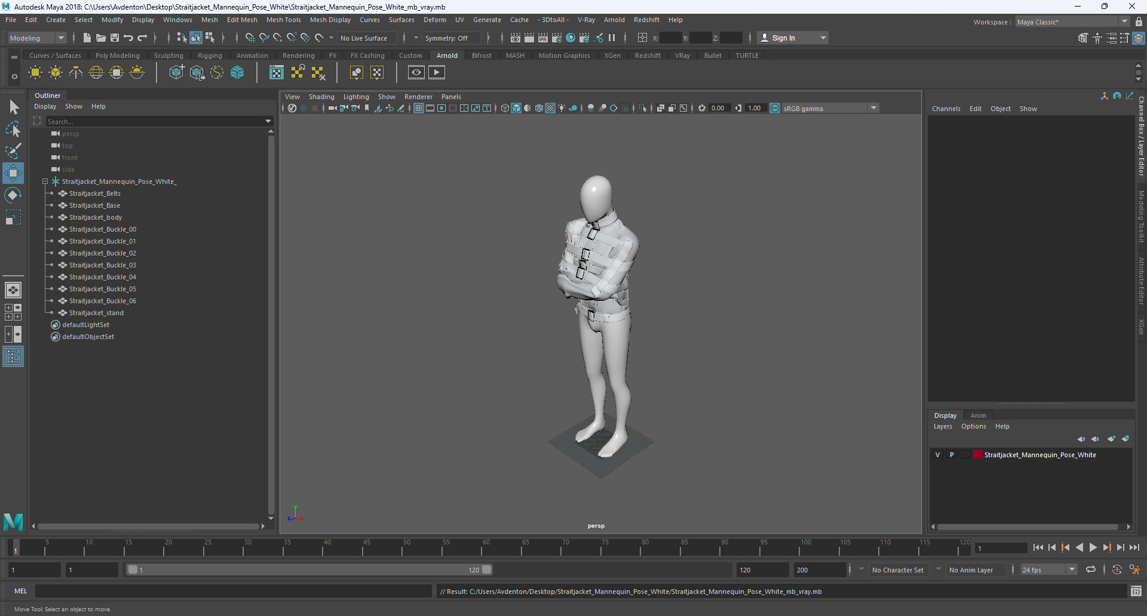Screen dimensions: 1147x616
Task: Choose the Lasso select tool
Action: tap(13, 130)
